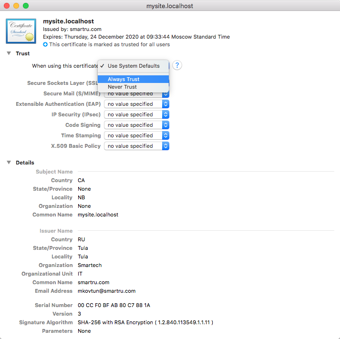
Task: Open the IP Security (IPsec) dropdown
Action: click(136, 114)
